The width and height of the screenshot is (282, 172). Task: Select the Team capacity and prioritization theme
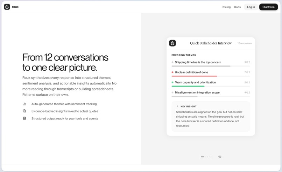[x=195, y=82]
